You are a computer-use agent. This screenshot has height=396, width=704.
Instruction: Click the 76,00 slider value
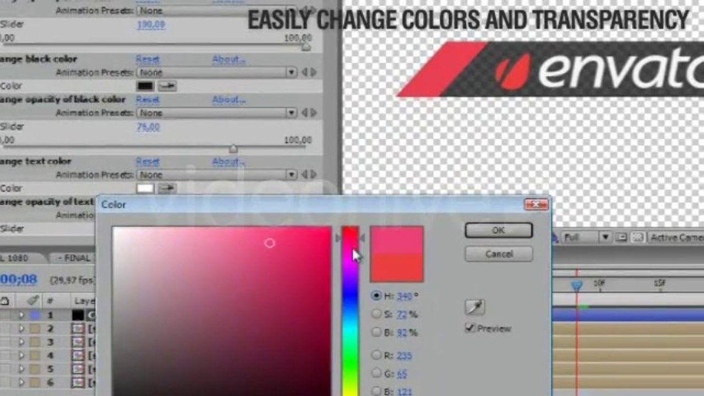click(x=148, y=127)
